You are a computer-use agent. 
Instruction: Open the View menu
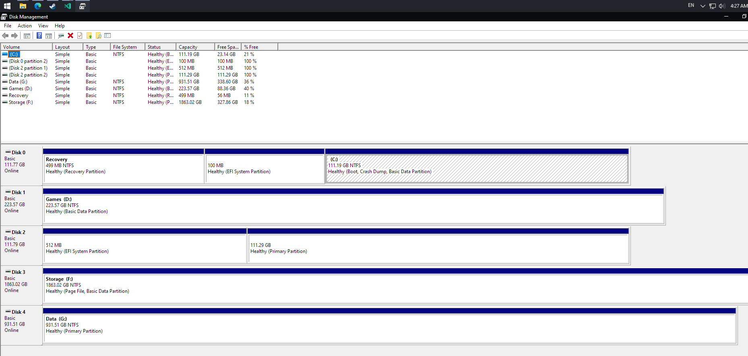tap(43, 26)
